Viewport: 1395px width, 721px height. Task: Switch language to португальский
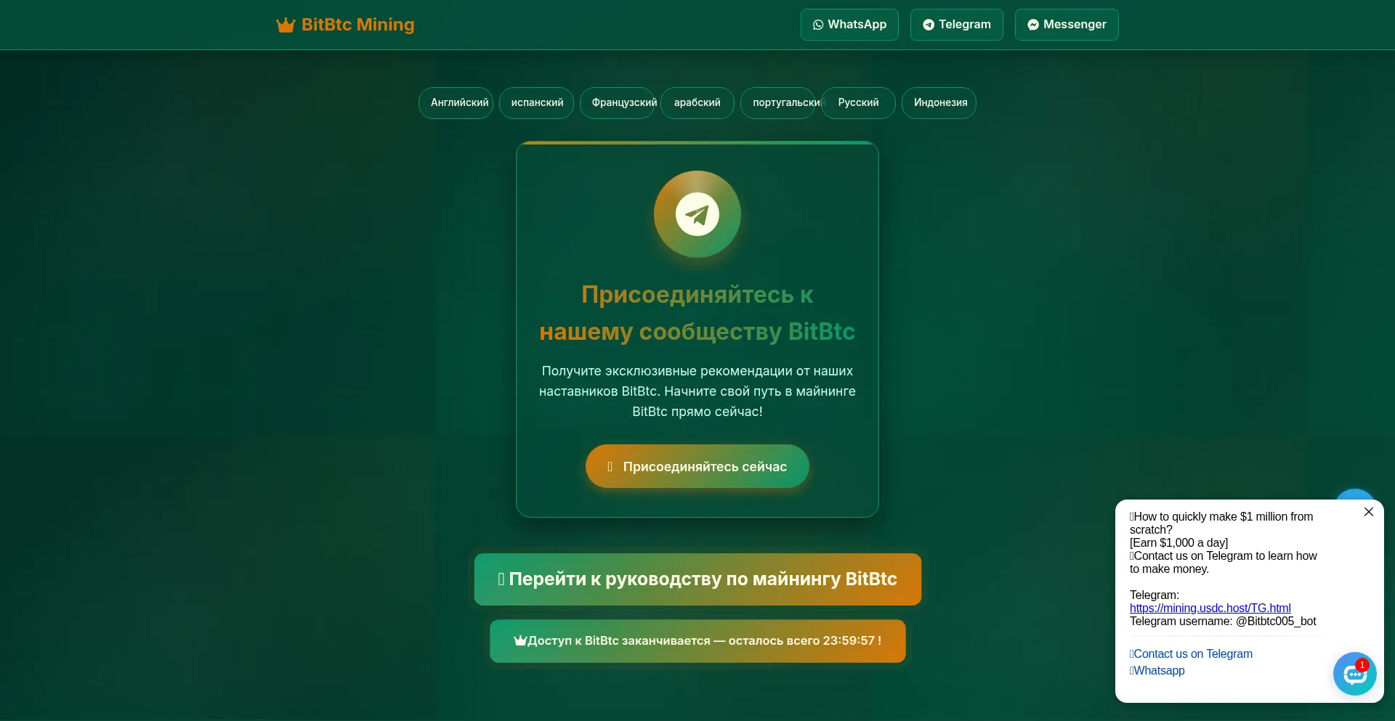tap(778, 103)
